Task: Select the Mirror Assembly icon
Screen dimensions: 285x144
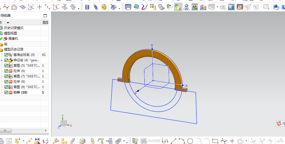Action: pos(37,141)
